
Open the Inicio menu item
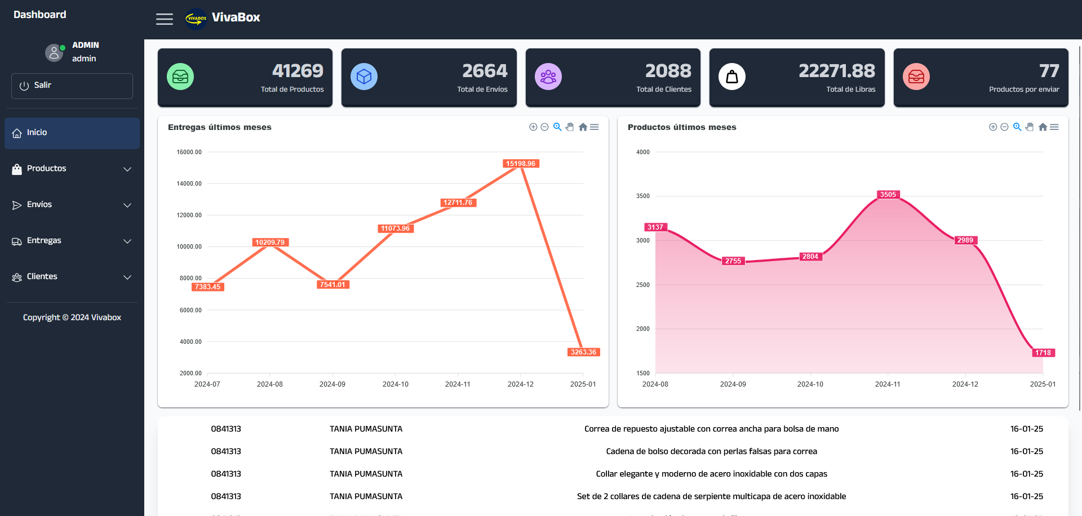pyautogui.click(x=72, y=133)
